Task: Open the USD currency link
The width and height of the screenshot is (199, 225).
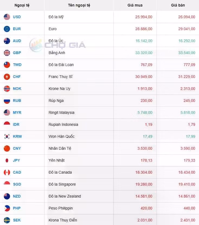Action: (x=17, y=17)
